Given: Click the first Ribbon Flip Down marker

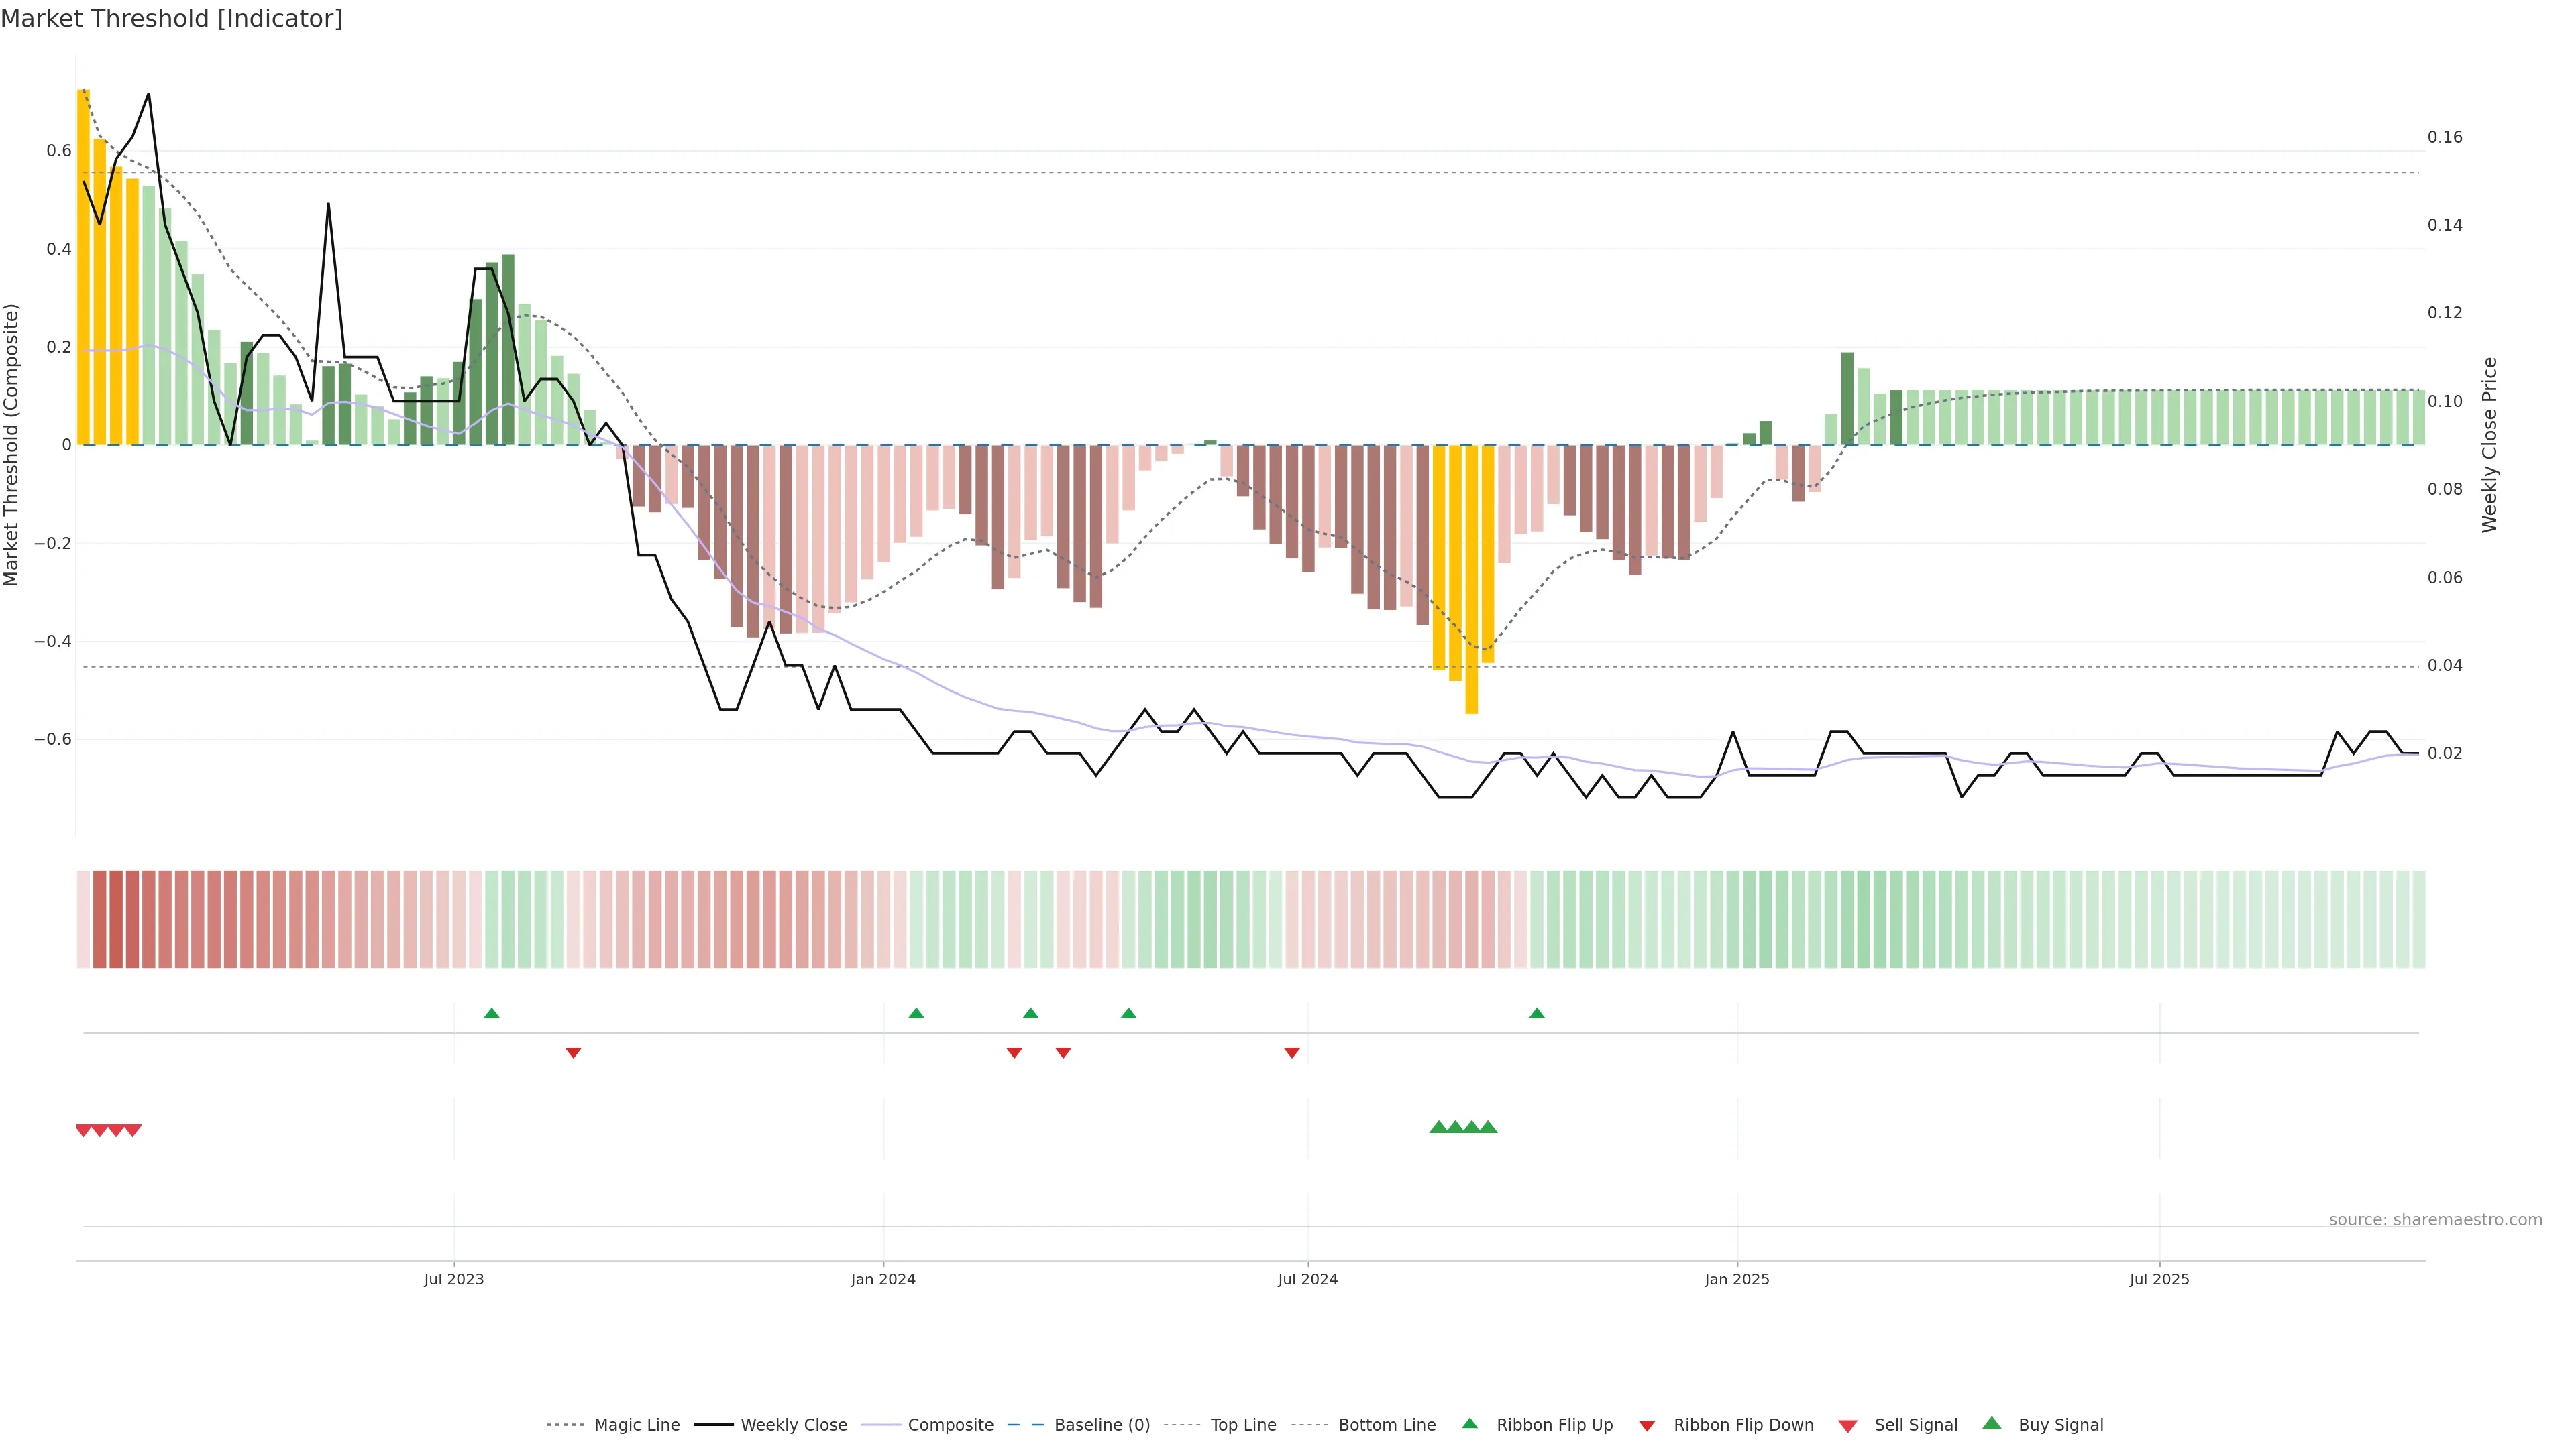Looking at the screenshot, I should tap(573, 1052).
